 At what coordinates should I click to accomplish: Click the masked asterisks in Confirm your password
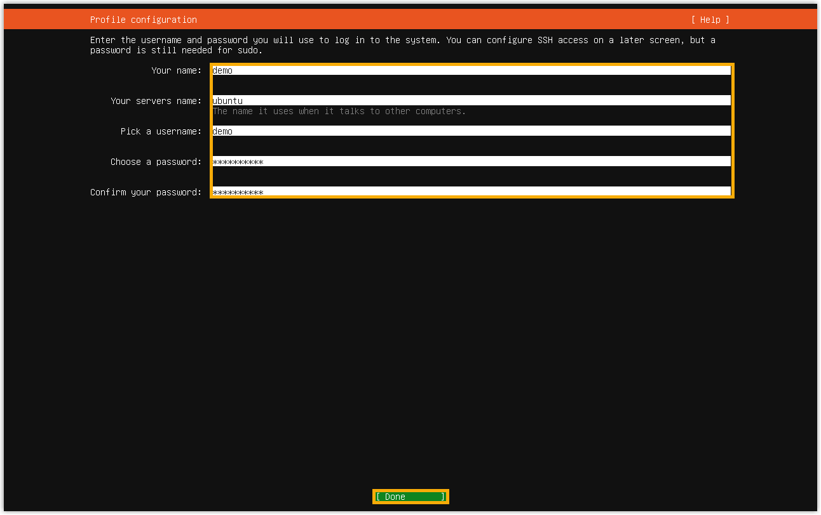click(238, 192)
